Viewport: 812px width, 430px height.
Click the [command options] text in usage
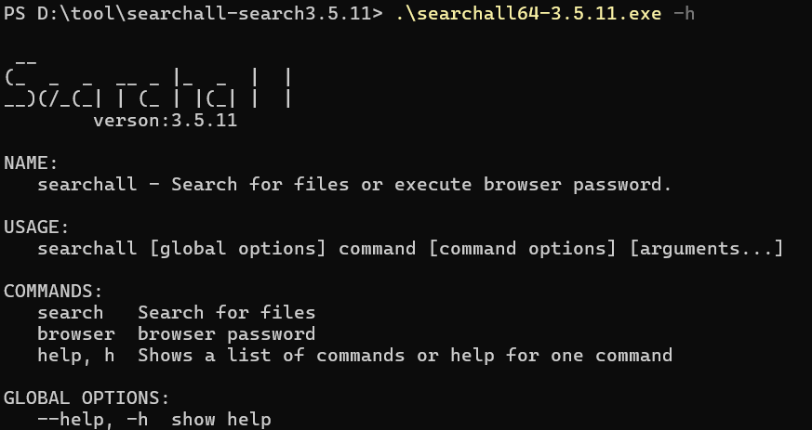pos(523,249)
